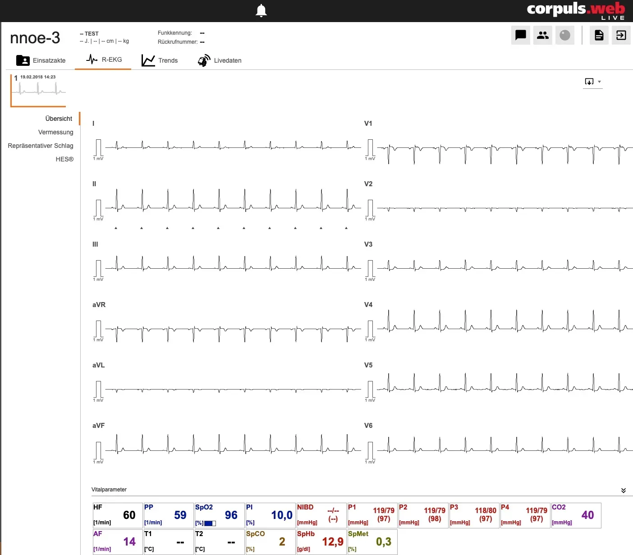Screen dimensions: 633x555
Task: Open the chat message icon
Action: 521,35
